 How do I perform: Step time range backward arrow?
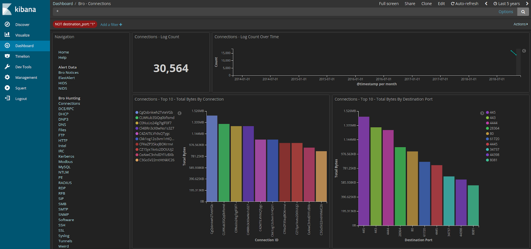pos(486,4)
